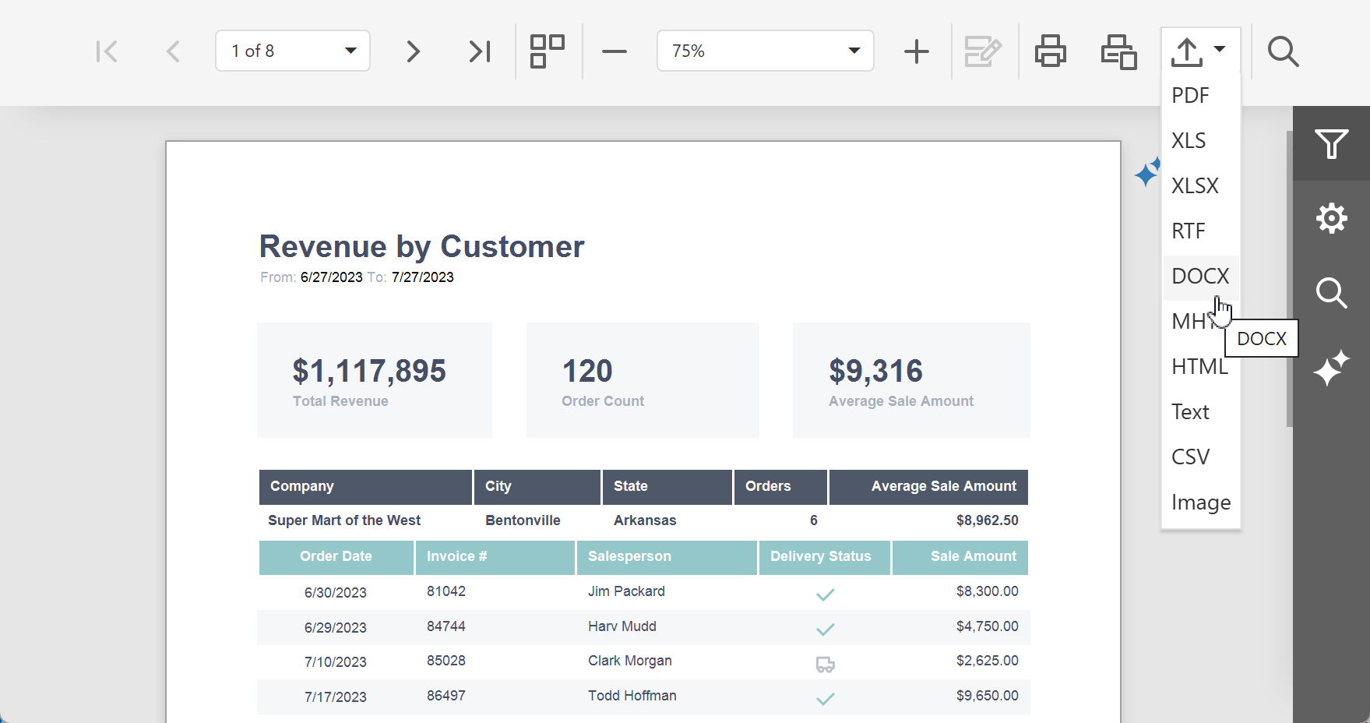Export the report as Text
The height and width of the screenshot is (723, 1370).
(x=1200, y=411)
